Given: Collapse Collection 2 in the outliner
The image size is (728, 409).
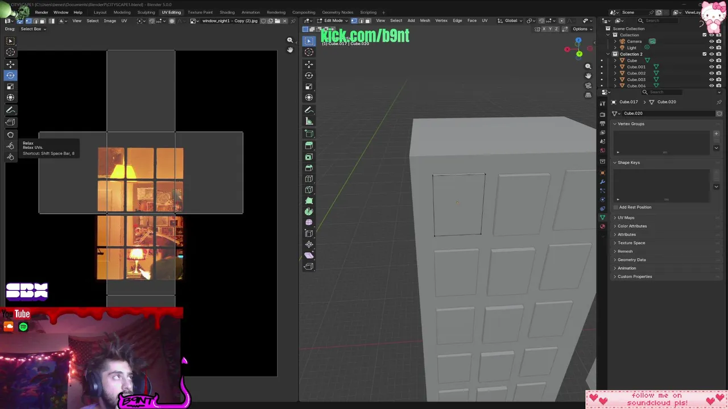Looking at the screenshot, I should coord(608,54).
